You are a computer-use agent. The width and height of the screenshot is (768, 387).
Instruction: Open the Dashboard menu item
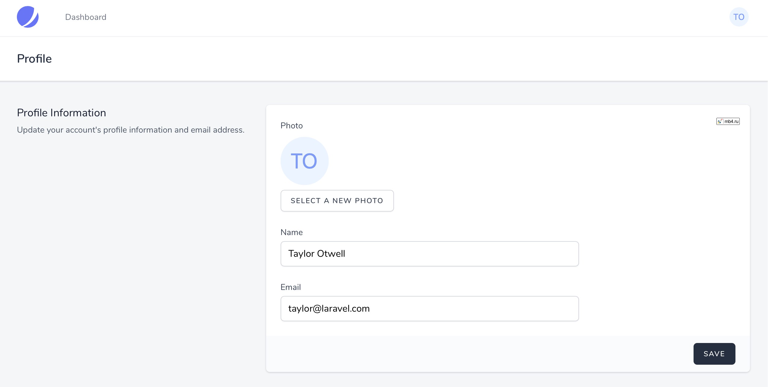86,17
